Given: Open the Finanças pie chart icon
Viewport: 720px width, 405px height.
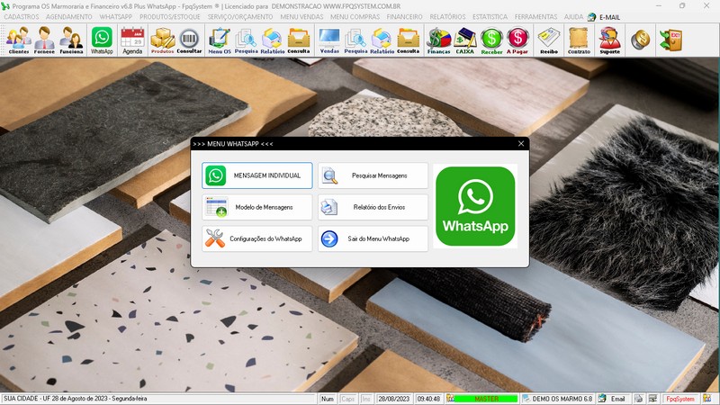Looking at the screenshot, I should [438, 40].
